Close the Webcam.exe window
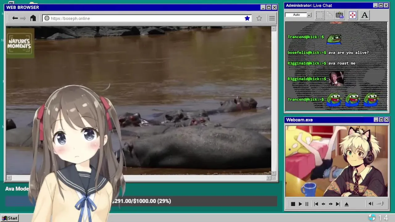The height and width of the screenshot is (222, 395). click(x=386, y=120)
